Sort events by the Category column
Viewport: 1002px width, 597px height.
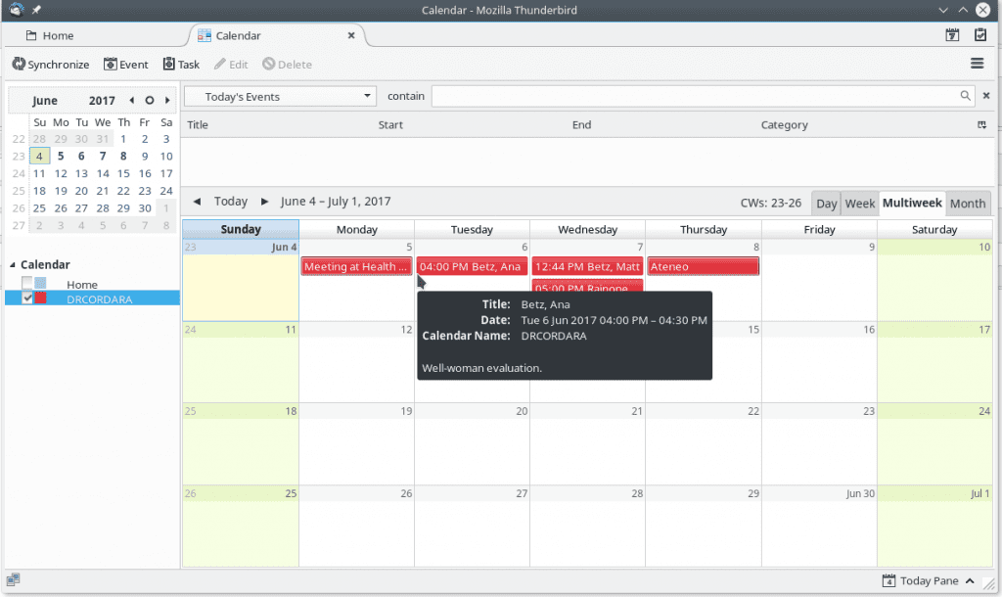pyautogui.click(x=784, y=124)
